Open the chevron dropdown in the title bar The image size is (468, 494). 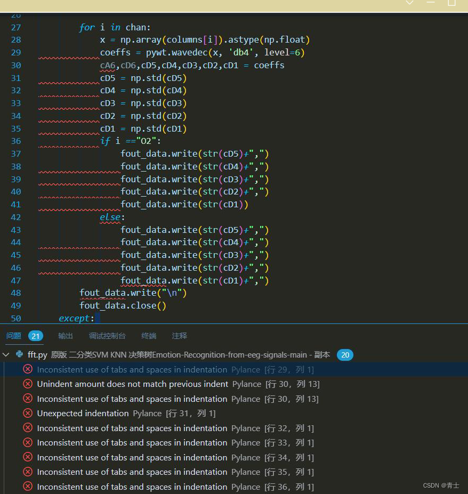(409, 3)
